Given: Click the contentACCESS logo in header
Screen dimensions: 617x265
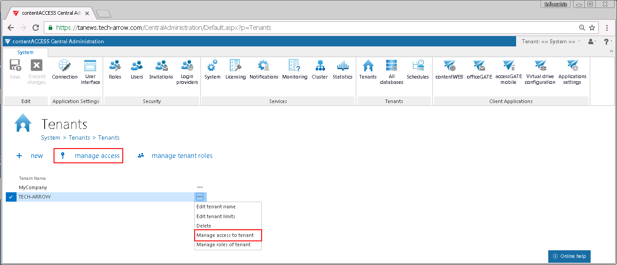Looking at the screenshot, I should tap(7, 41).
